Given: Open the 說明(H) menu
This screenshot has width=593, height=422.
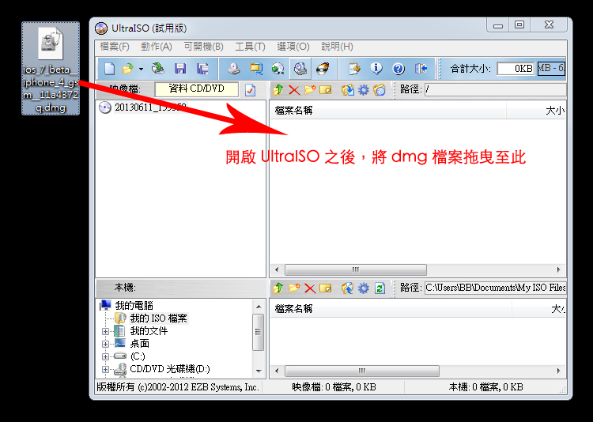Looking at the screenshot, I should tap(337, 47).
